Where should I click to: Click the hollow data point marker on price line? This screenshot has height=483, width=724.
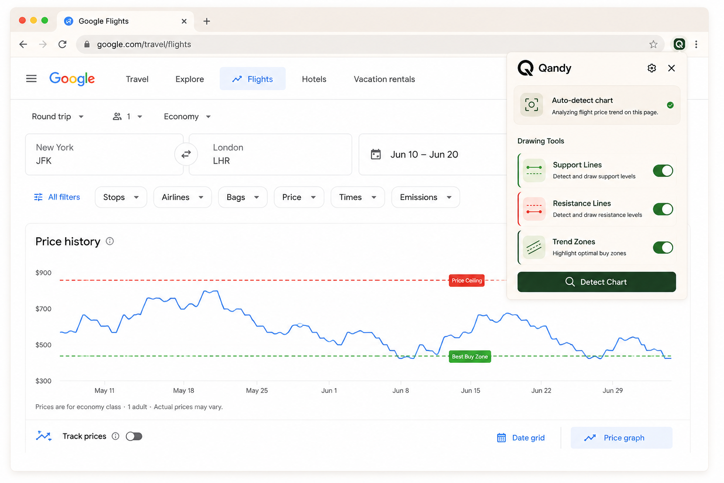click(300, 325)
